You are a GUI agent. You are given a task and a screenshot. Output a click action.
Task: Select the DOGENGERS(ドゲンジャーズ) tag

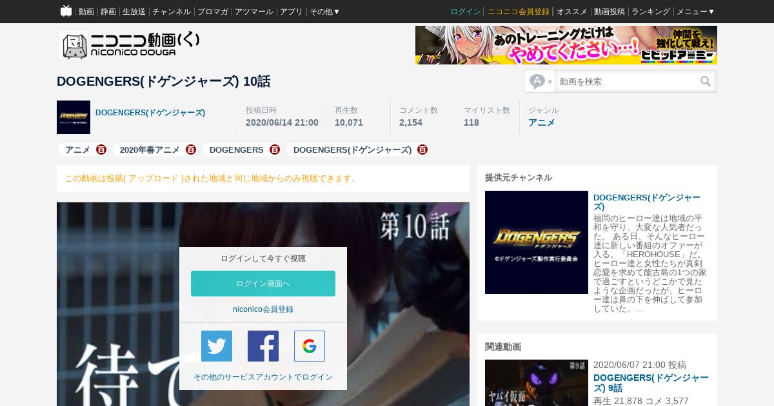(x=352, y=150)
